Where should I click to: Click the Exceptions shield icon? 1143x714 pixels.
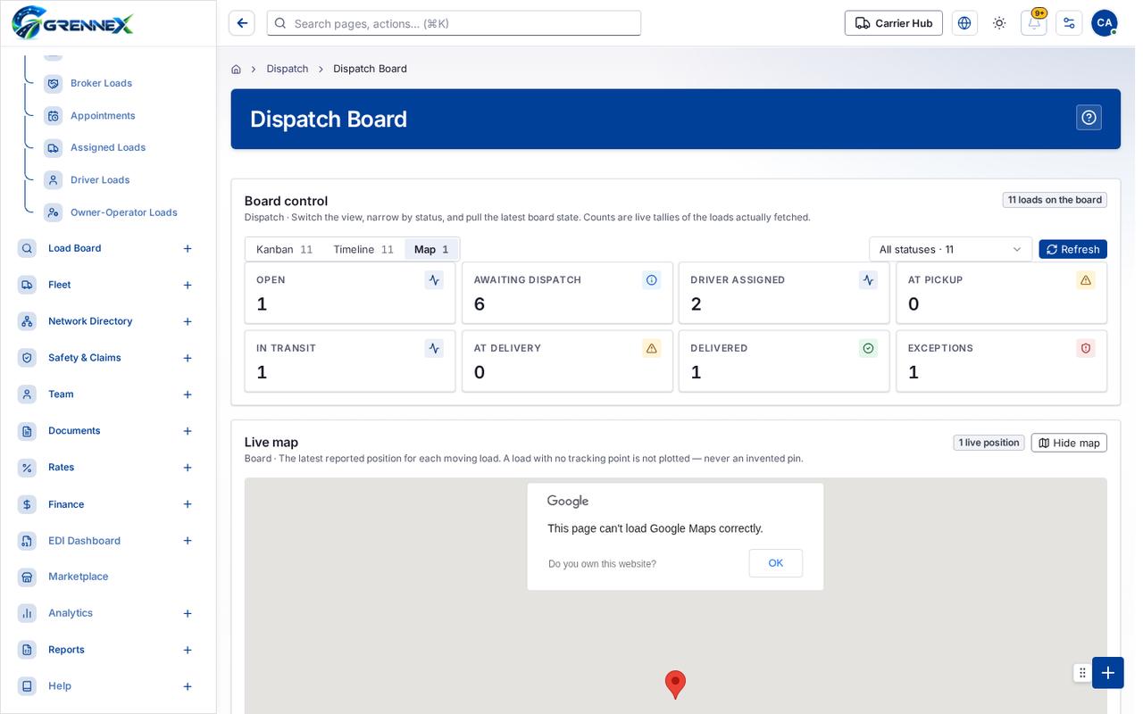click(x=1086, y=348)
